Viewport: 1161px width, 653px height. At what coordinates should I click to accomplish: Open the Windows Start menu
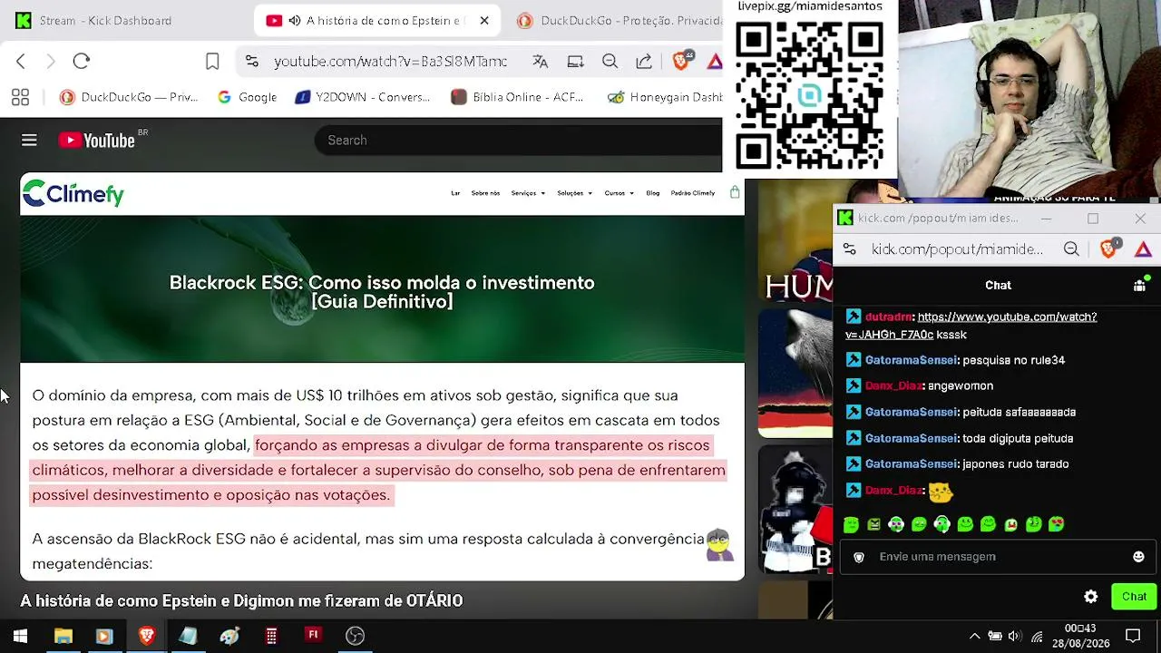(20, 636)
